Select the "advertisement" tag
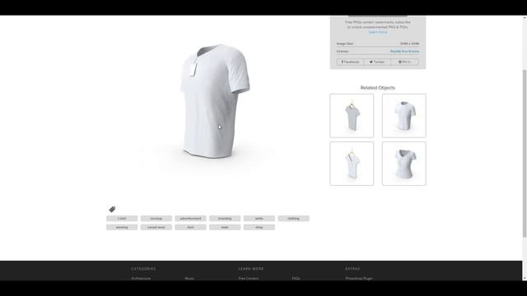The height and width of the screenshot is (296, 527). click(x=190, y=219)
